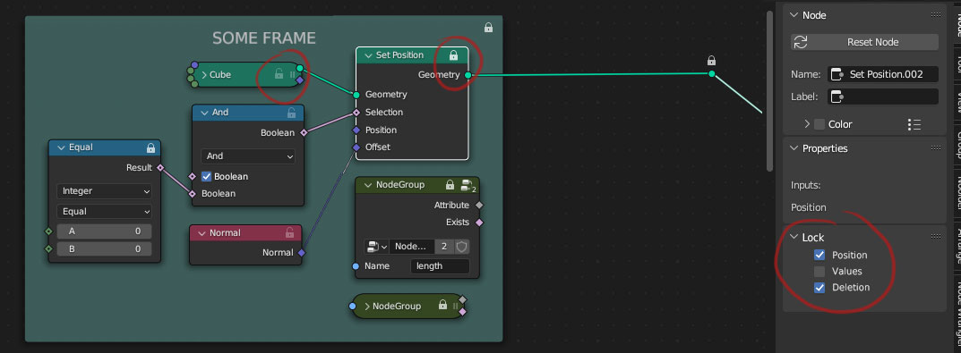Toggle the fake user shield in NodeGroup
Screen dimensions: 961x353
pos(462,247)
